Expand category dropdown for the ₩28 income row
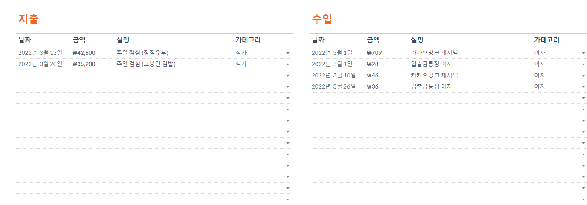 [x=583, y=64]
